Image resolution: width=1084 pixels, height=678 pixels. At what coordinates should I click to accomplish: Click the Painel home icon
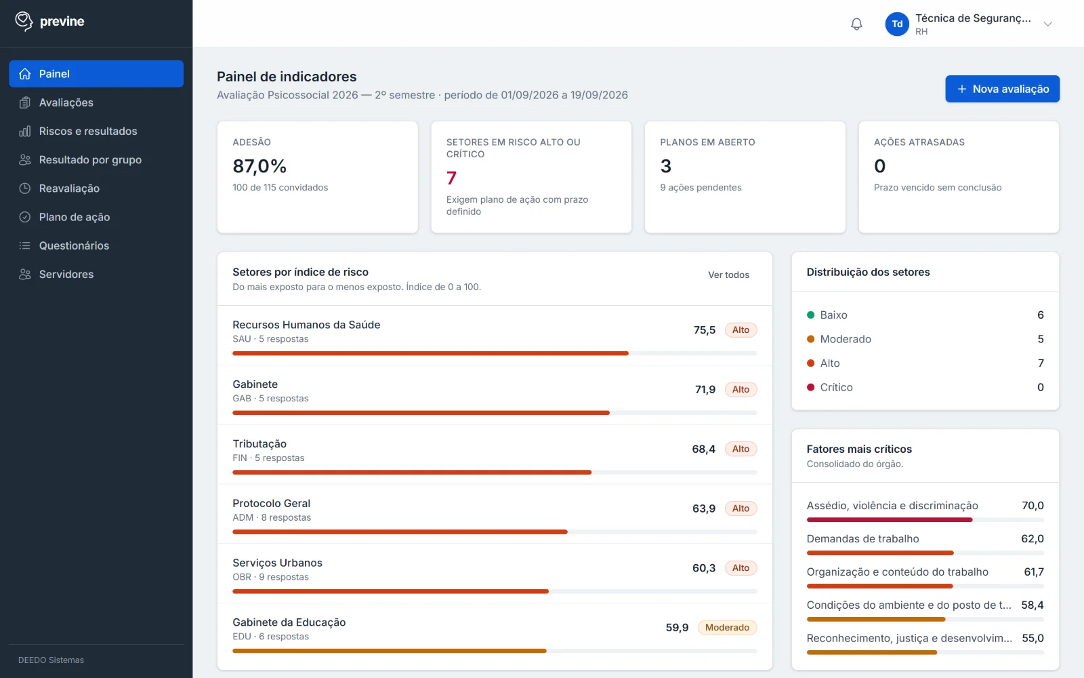click(25, 74)
